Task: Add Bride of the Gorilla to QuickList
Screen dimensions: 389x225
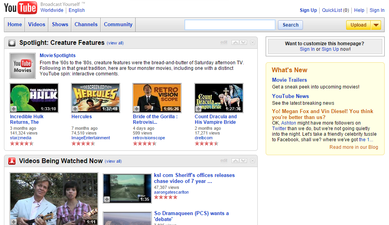Action: coord(137,109)
